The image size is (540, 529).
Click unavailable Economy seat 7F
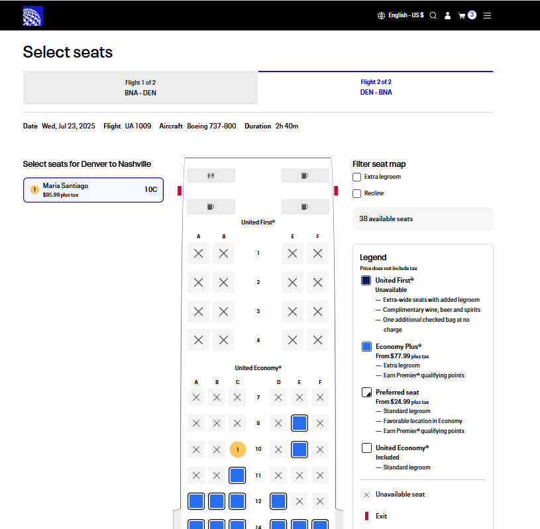(320, 397)
